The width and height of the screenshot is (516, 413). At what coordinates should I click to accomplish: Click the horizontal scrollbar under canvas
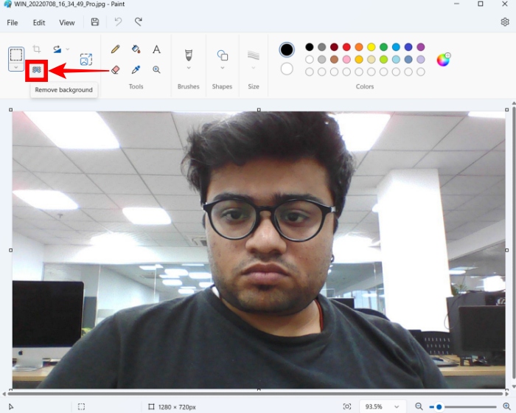[x=255, y=394]
